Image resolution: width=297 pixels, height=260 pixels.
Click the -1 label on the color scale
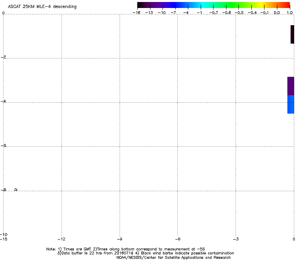point(199,13)
